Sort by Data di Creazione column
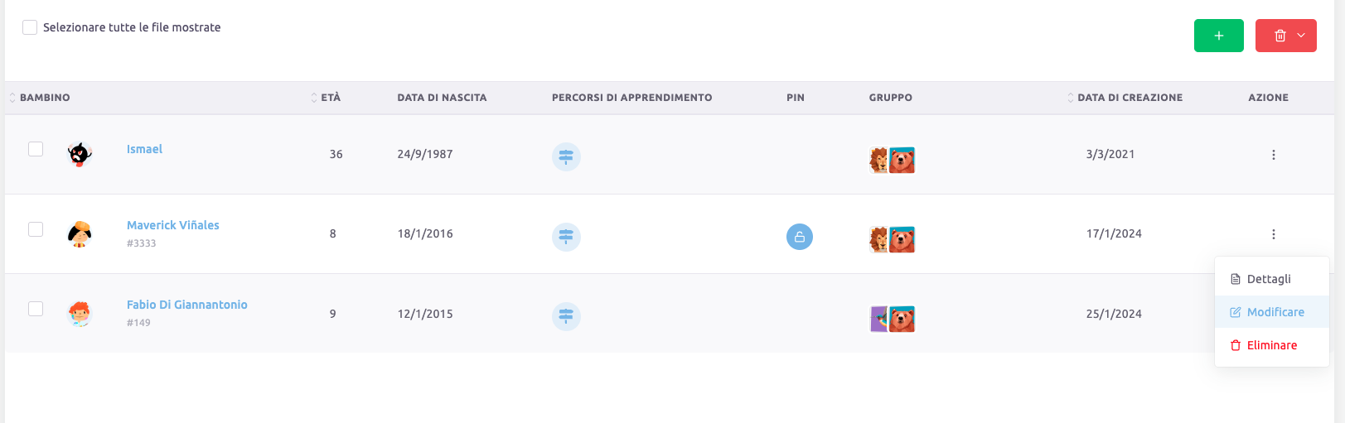 1129,98
